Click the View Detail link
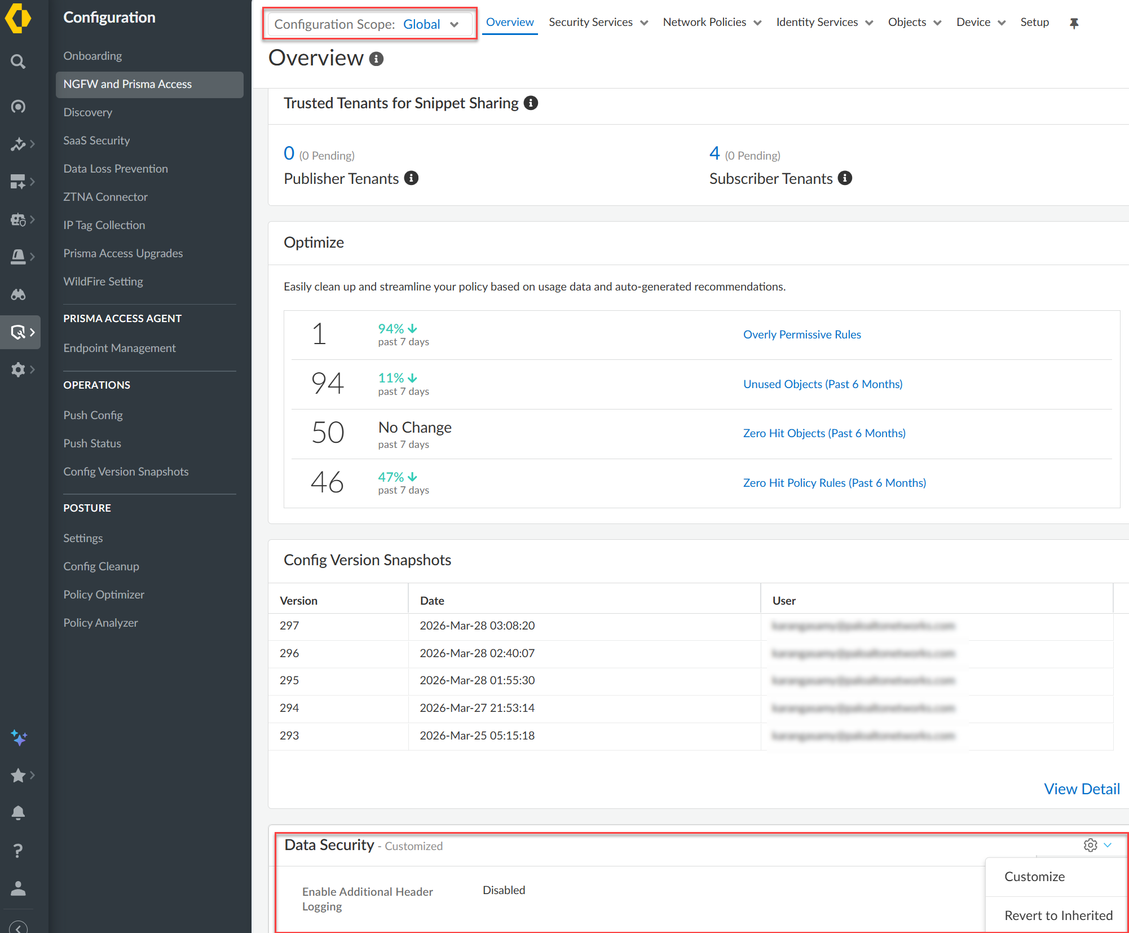This screenshot has width=1129, height=933. tap(1081, 789)
